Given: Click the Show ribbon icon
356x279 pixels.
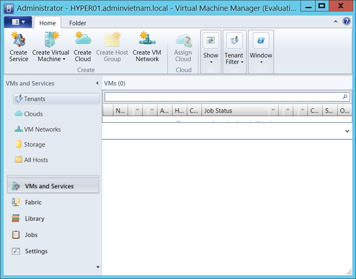Looking at the screenshot, I should [x=211, y=40].
